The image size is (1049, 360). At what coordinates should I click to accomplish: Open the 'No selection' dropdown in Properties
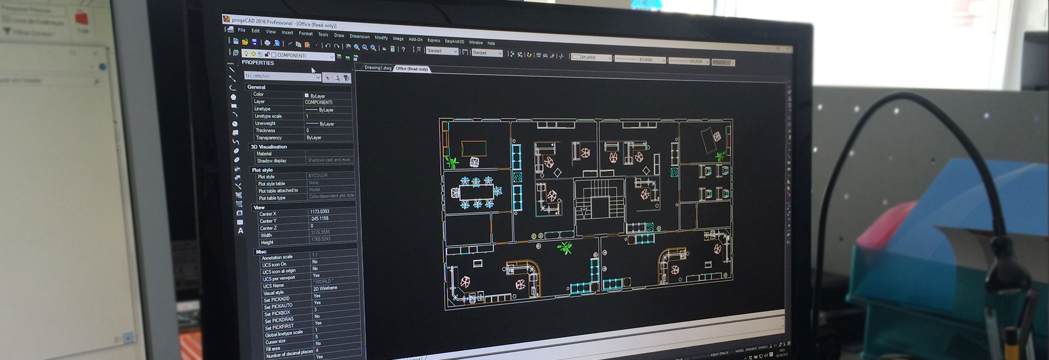tap(318, 77)
